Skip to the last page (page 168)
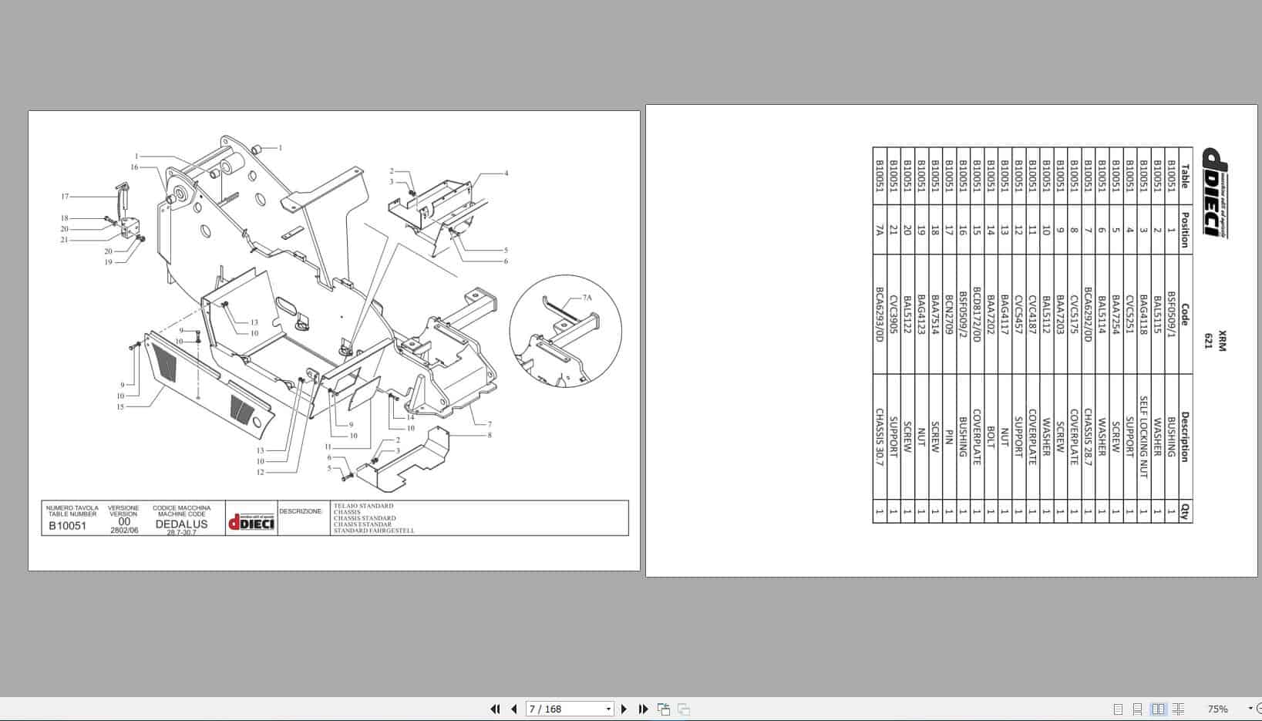The width and height of the screenshot is (1262, 721). click(643, 708)
